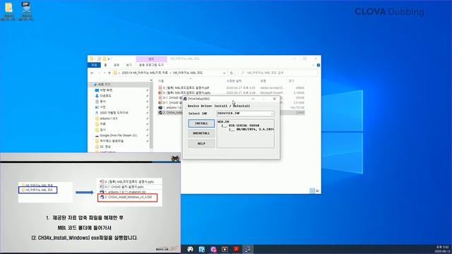
Task: Sort by 크기 column header
Action: pos(291,81)
